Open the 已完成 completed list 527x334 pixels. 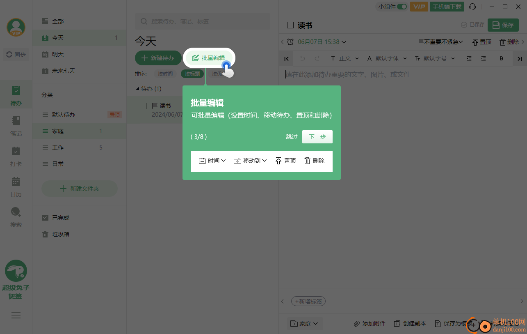tap(80, 218)
